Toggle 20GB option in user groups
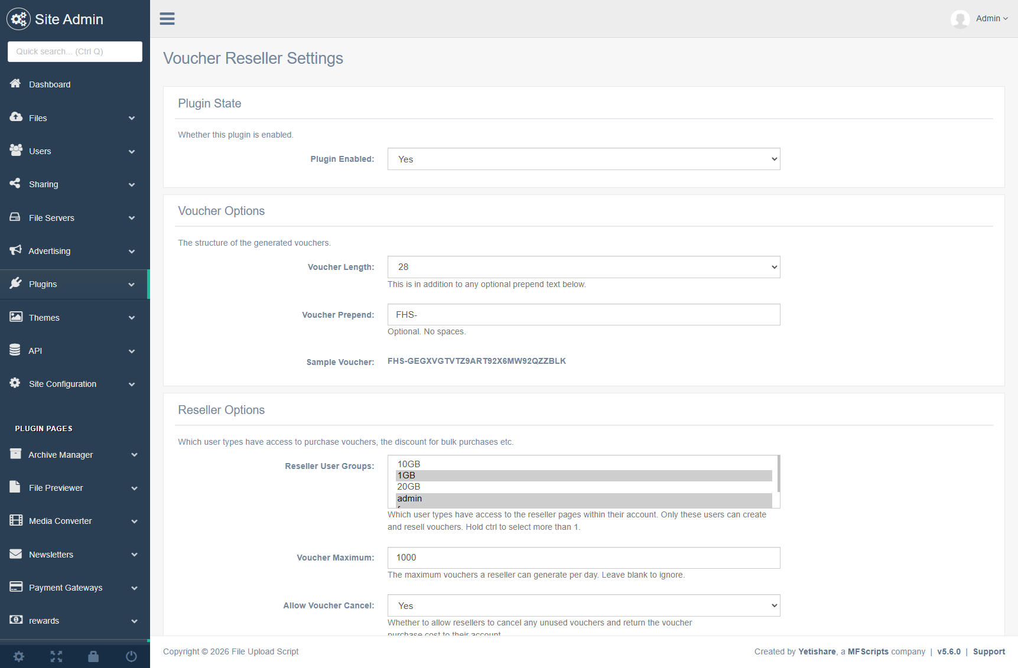Screen dimensions: 1018x668 coord(409,487)
